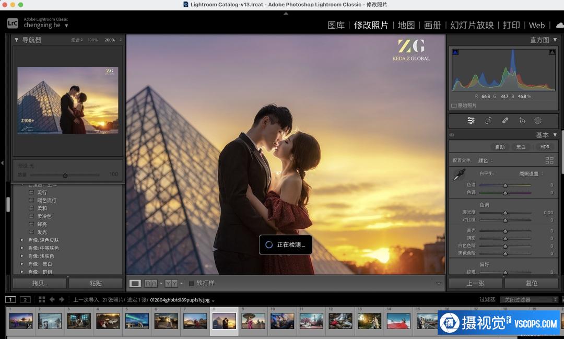Toggle highlight clipping indicator in histogram
The height and width of the screenshot is (339, 564).
click(x=552, y=52)
